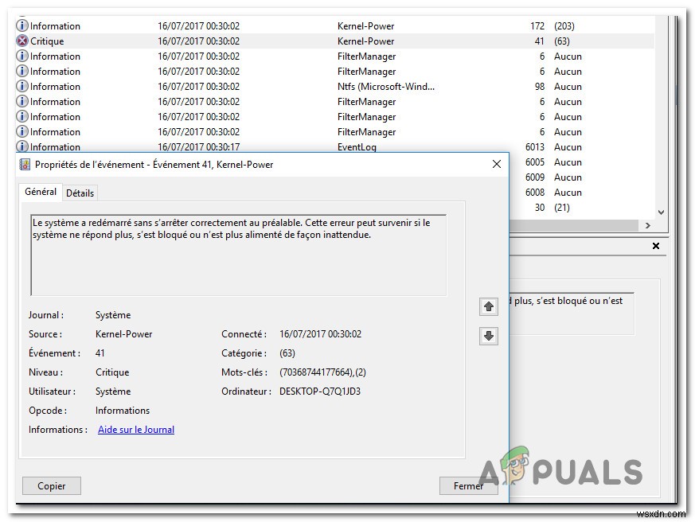Open the Aide sur le journal link
695x522 pixels.
coord(135,429)
